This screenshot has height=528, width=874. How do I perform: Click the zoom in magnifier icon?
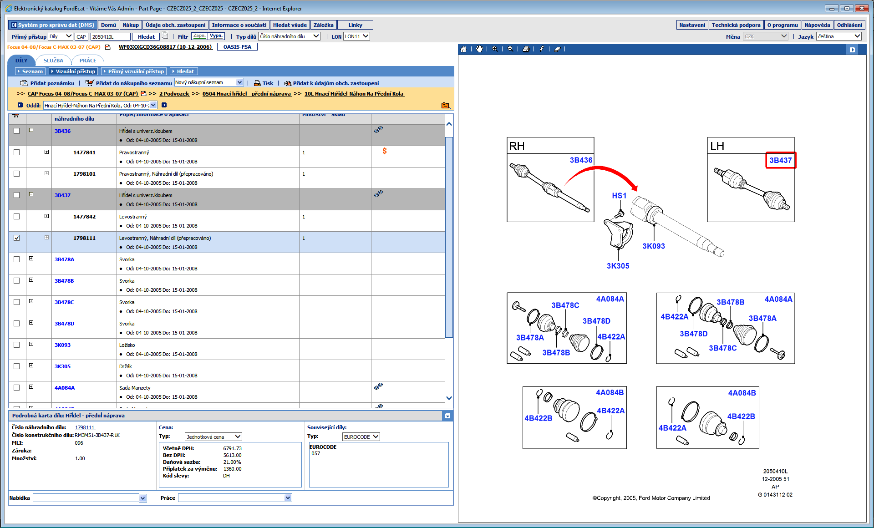pos(494,49)
